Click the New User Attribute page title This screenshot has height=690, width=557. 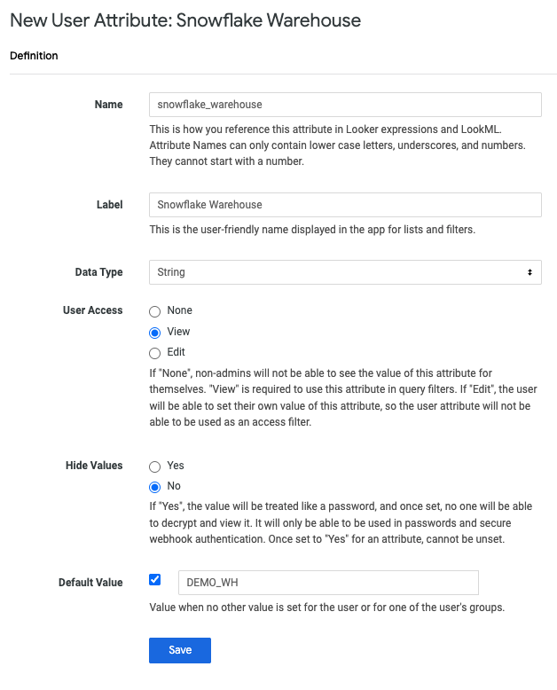click(185, 20)
